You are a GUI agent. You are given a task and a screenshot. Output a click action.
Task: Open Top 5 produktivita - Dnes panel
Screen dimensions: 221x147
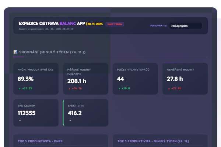(60, 141)
